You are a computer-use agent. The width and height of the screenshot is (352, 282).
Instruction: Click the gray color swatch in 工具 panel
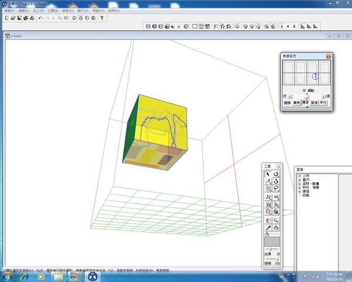[272, 241]
